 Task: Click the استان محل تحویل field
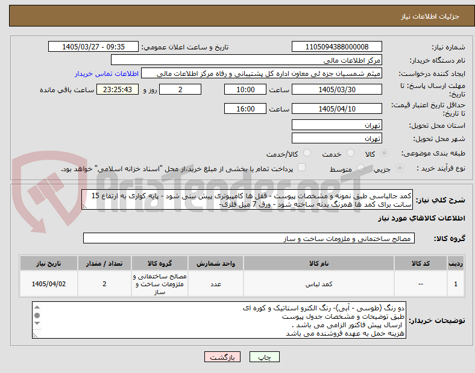pyautogui.click(x=337, y=125)
